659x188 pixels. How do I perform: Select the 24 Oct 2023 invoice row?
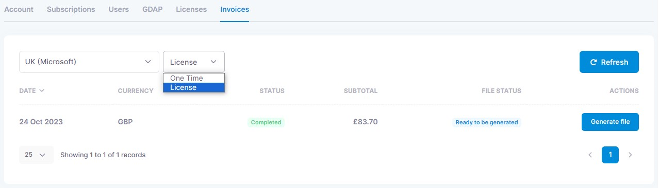(329, 122)
